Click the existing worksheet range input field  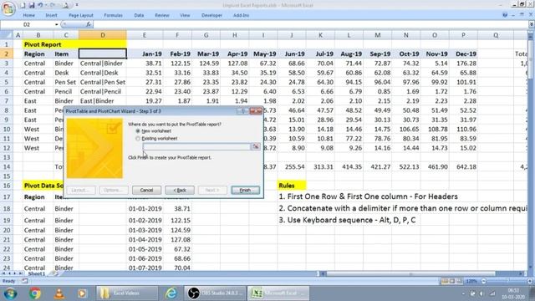(x=196, y=147)
